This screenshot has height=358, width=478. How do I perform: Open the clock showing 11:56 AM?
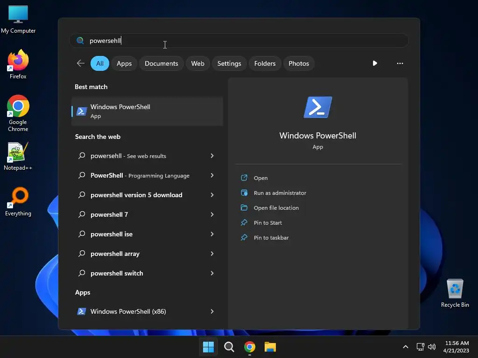(x=457, y=347)
